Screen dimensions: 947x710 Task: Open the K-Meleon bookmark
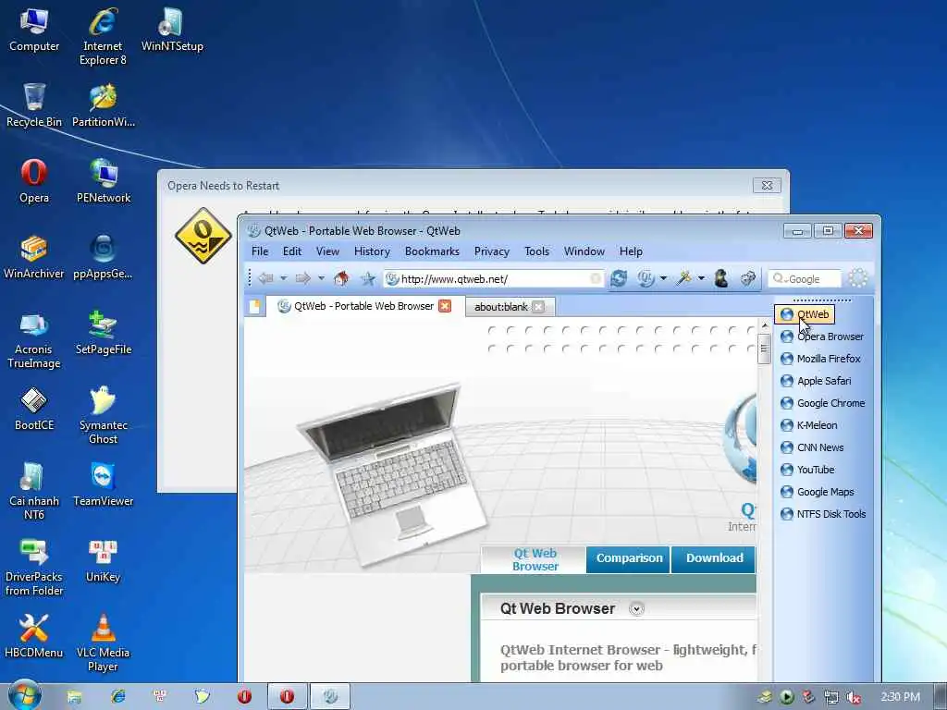point(808,425)
